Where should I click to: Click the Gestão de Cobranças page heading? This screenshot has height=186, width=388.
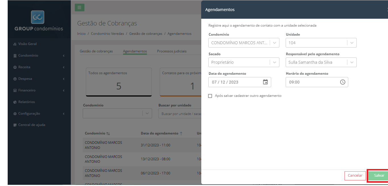pos(107,23)
